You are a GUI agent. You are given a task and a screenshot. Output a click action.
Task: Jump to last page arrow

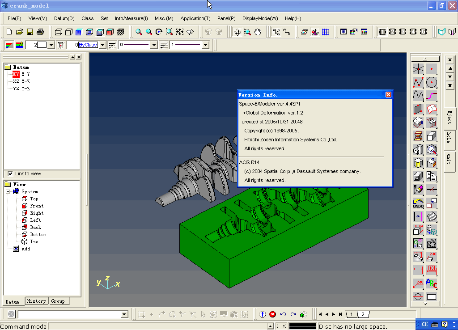click(340, 314)
